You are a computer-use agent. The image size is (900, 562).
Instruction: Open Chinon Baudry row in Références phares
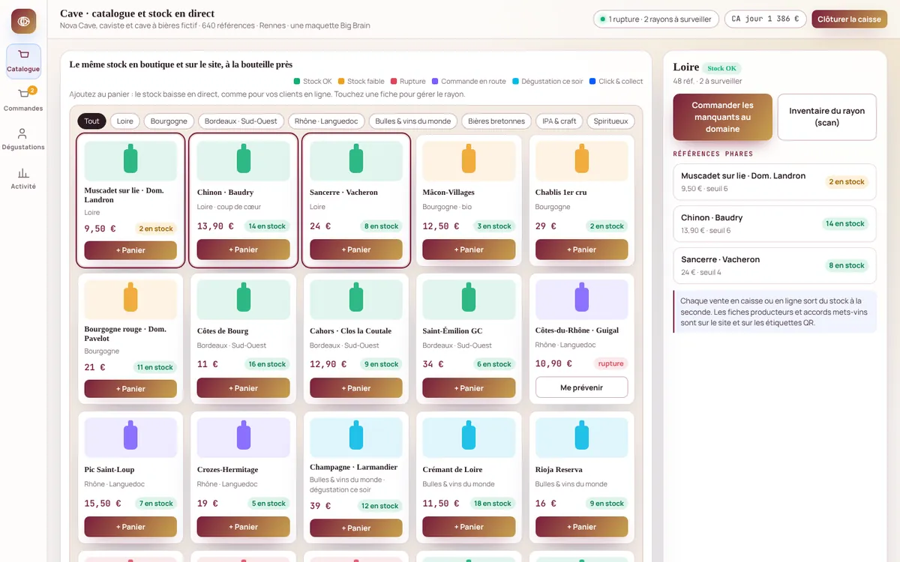(x=775, y=224)
